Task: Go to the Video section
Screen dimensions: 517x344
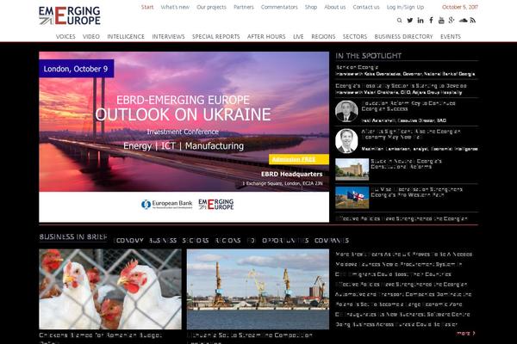Action: [x=91, y=36]
